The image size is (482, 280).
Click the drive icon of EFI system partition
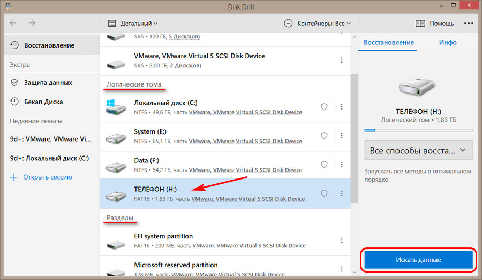tap(116, 245)
